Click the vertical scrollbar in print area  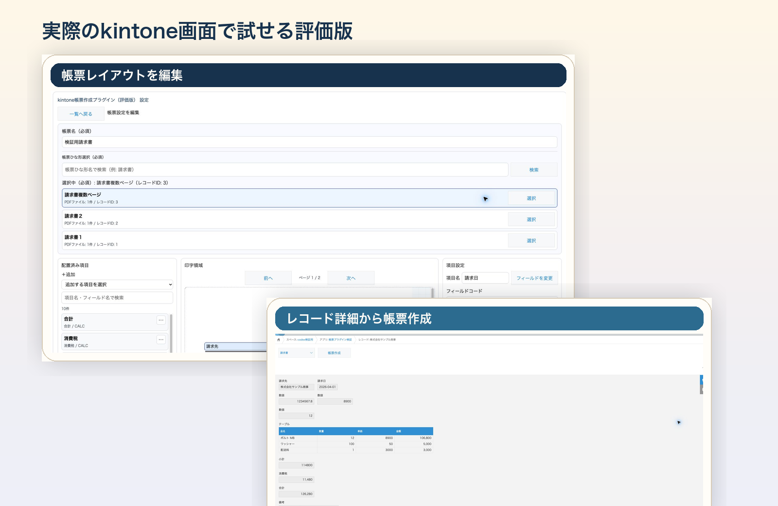point(432,293)
